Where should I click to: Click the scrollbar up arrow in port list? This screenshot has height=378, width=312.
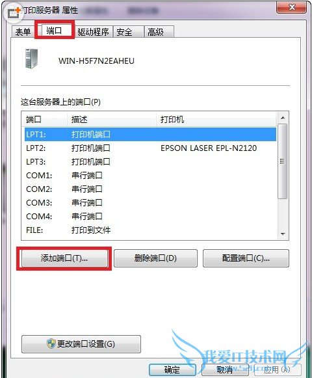pos(283,118)
